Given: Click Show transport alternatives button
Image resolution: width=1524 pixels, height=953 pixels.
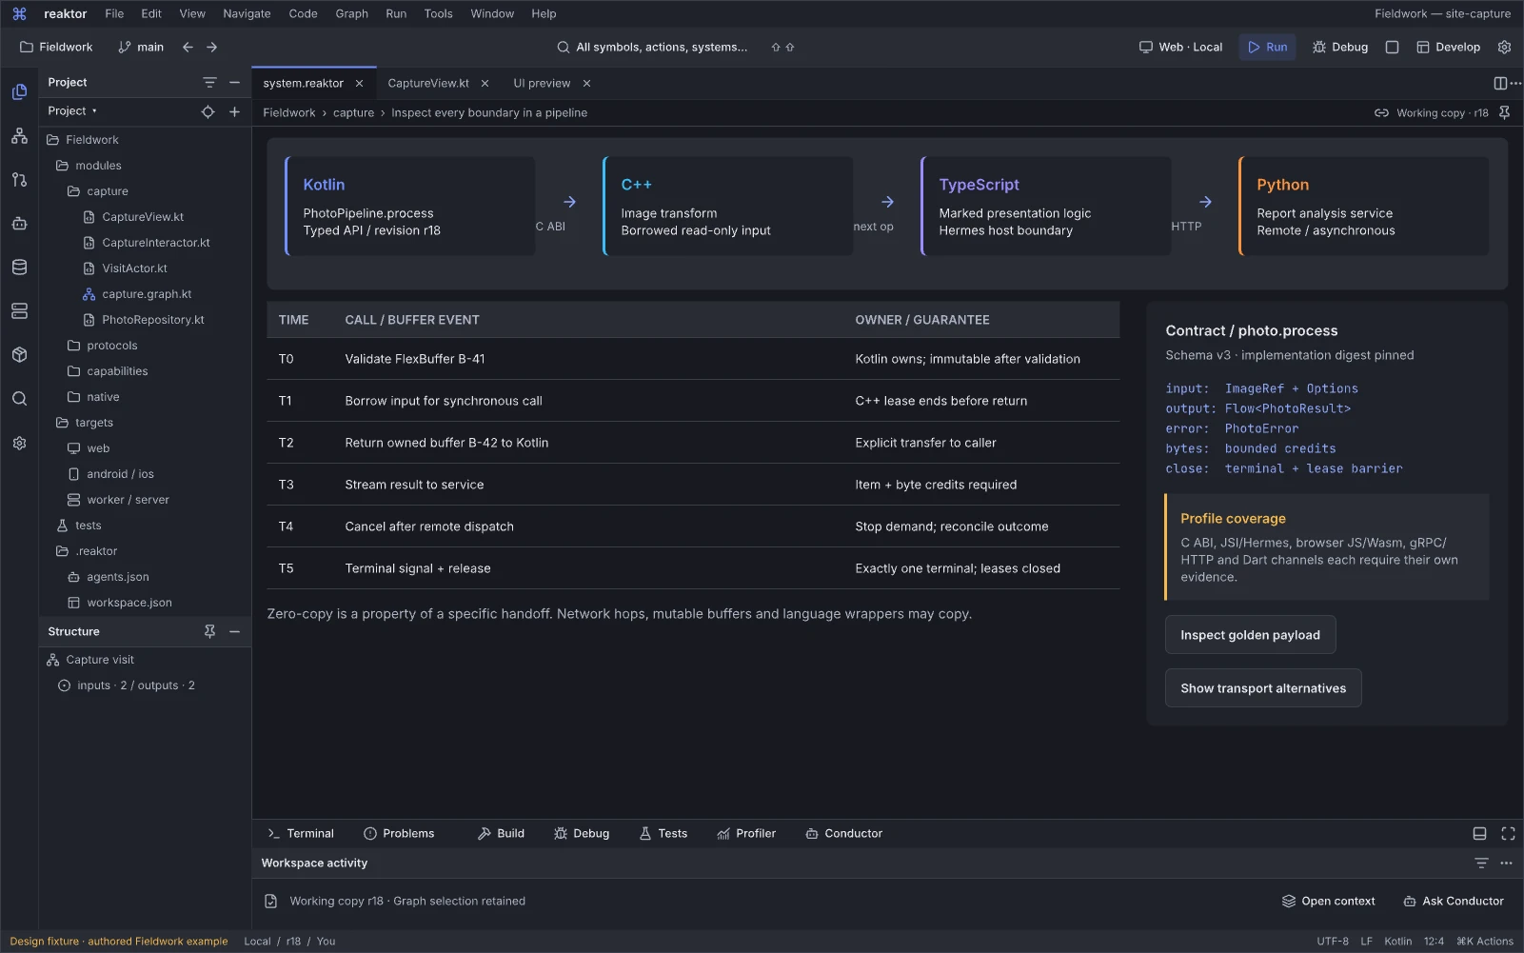Looking at the screenshot, I should click(1263, 688).
